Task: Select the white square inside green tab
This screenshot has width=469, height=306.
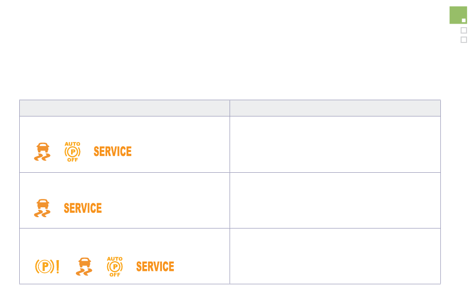Action: [464, 21]
